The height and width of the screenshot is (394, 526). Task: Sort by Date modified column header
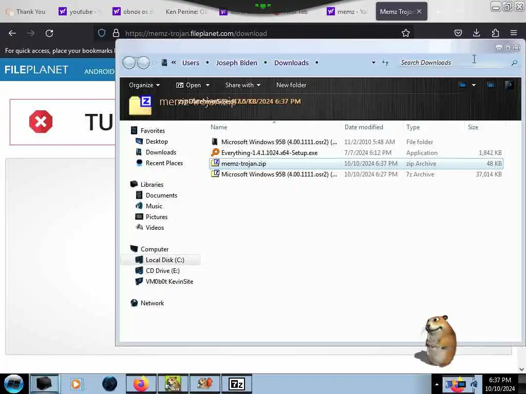(364, 127)
